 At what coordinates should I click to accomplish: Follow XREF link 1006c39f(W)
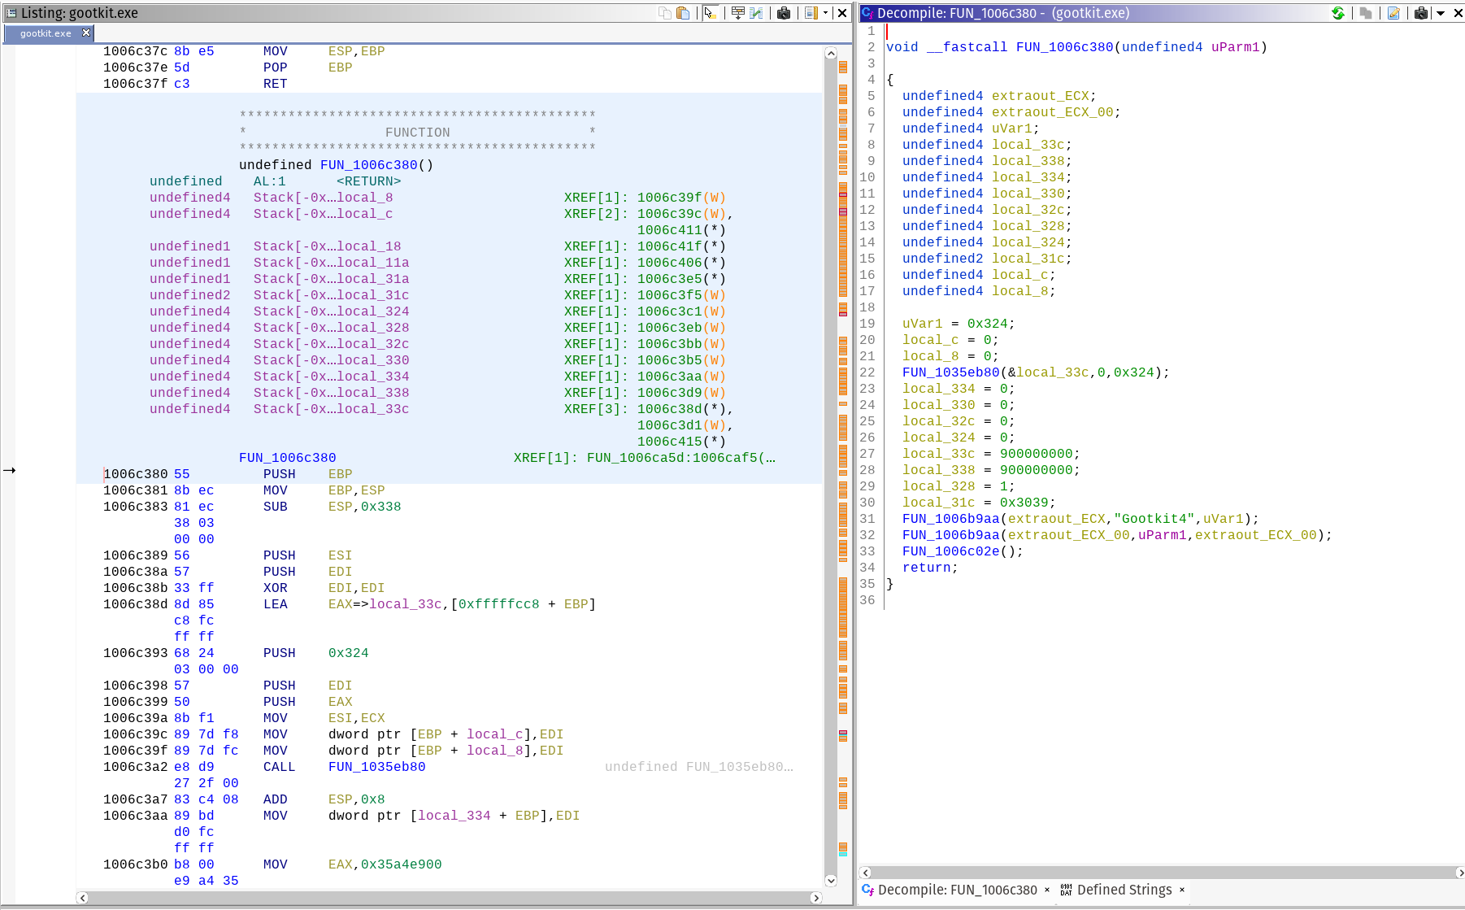[x=681, y=198]
